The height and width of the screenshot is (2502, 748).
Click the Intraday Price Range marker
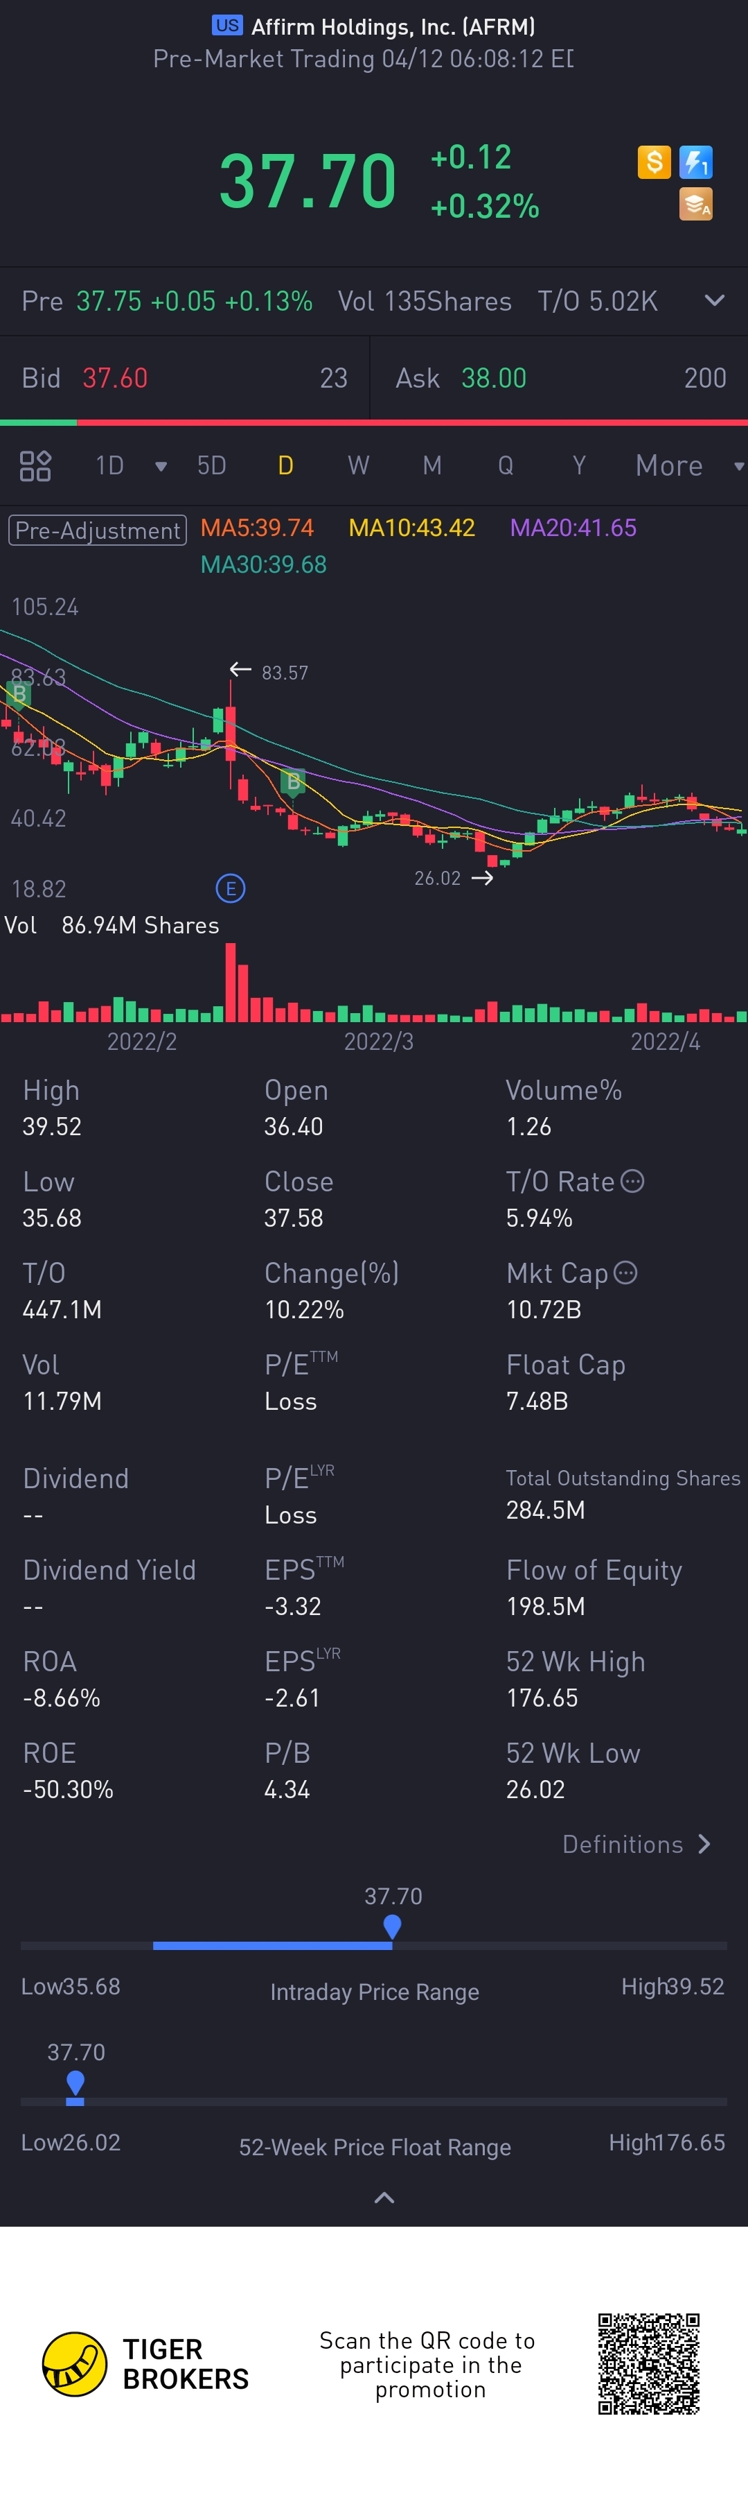392,1926
